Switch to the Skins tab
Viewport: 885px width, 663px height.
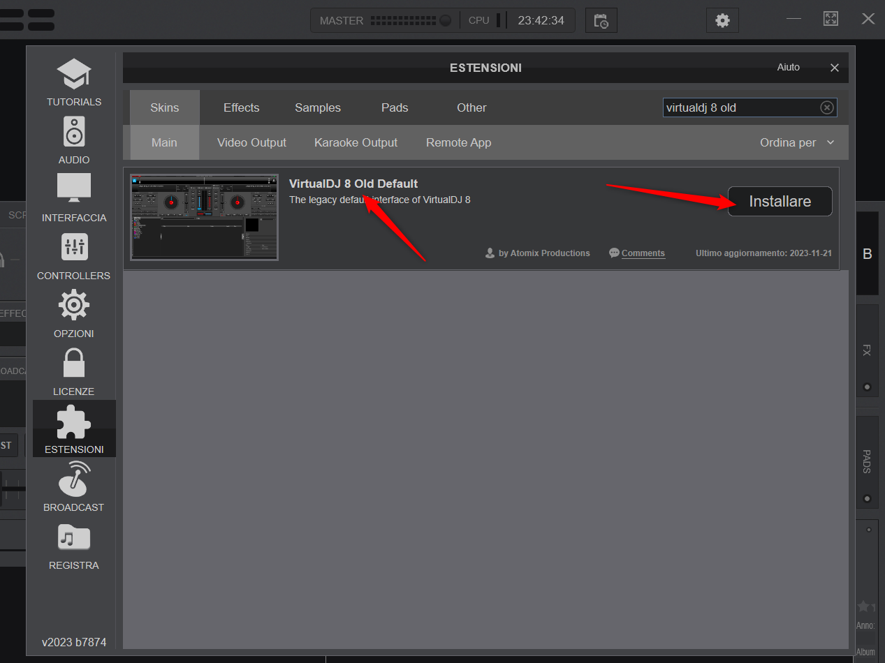[165, 107]
